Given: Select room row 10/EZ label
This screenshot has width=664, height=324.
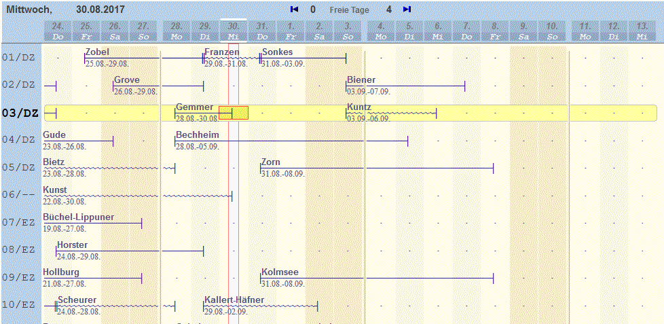Looking at the screenshot, I should (18, 305).
